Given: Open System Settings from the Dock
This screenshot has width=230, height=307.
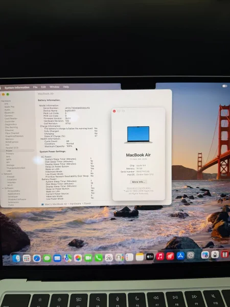Looking at the screenshot, I should pyautogui.click(x=190, y=255).
